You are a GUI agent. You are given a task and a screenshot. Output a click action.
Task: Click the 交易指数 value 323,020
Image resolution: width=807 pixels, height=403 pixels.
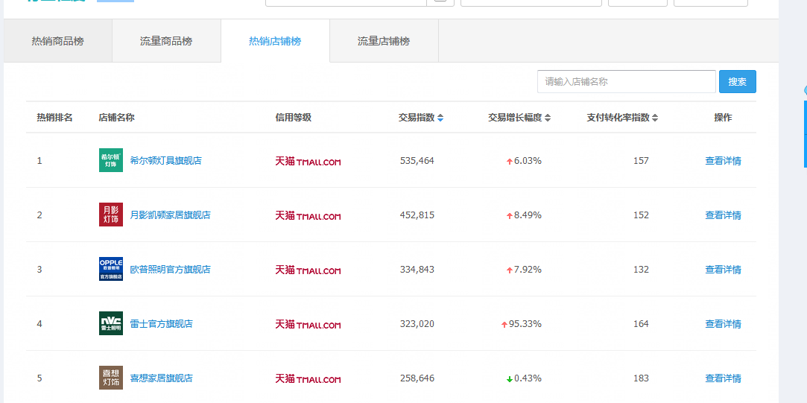click(x=417, y=324)
